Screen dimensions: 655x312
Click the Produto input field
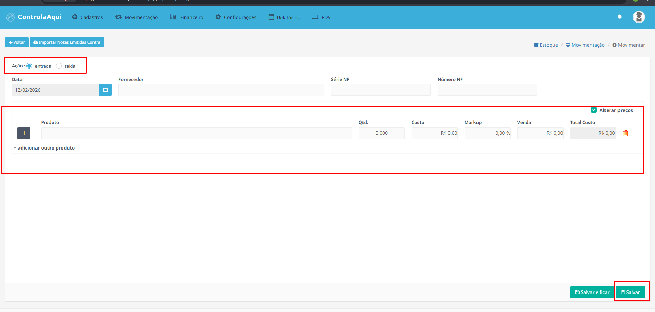coord(196,133)
